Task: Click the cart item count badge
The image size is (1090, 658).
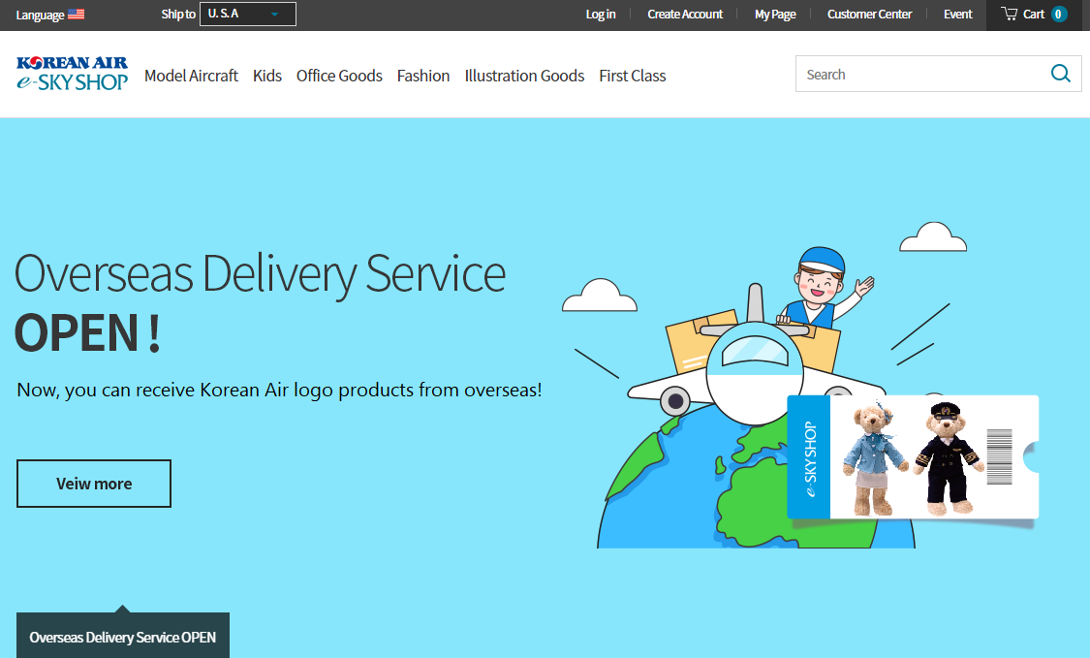Action: [x=1059, y=14]
